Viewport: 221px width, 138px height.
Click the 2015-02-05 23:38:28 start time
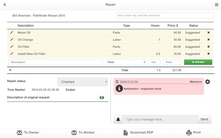tap(45, 90)
